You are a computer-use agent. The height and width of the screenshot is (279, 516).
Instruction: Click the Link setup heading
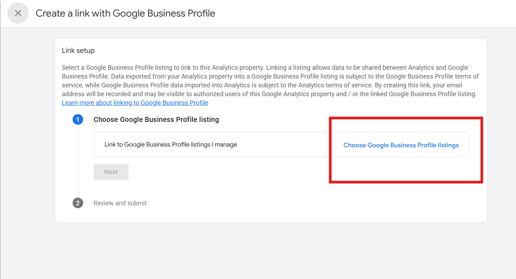[x=78, y=51]
